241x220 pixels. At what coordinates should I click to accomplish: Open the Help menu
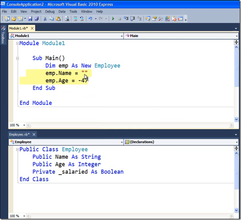coord(99,12)
